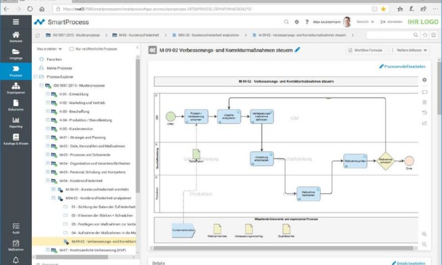The width and height of the screenshot is (442, 265).
Task: Expand K-01 - Entwicklung tree node
Action: point(48,94)
